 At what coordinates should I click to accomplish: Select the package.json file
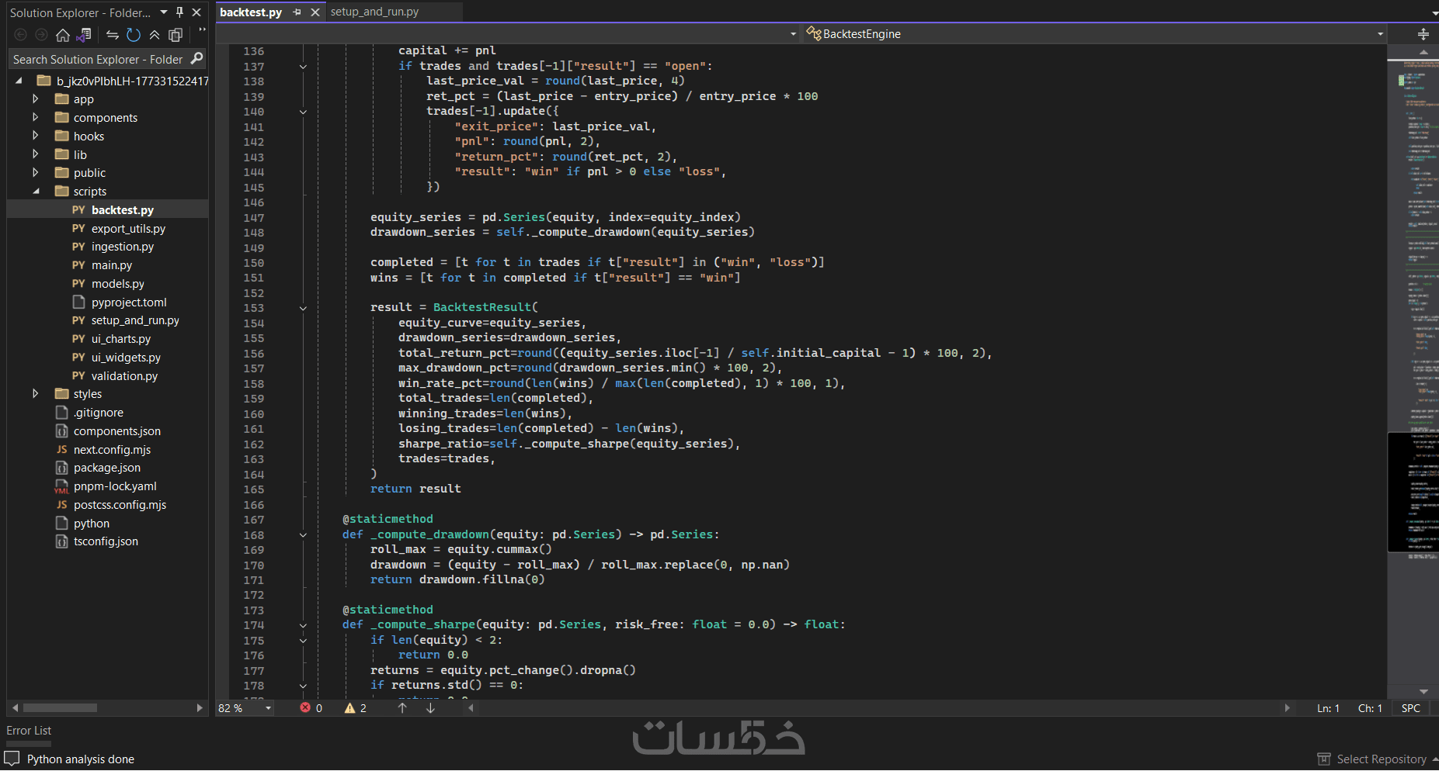107,468
